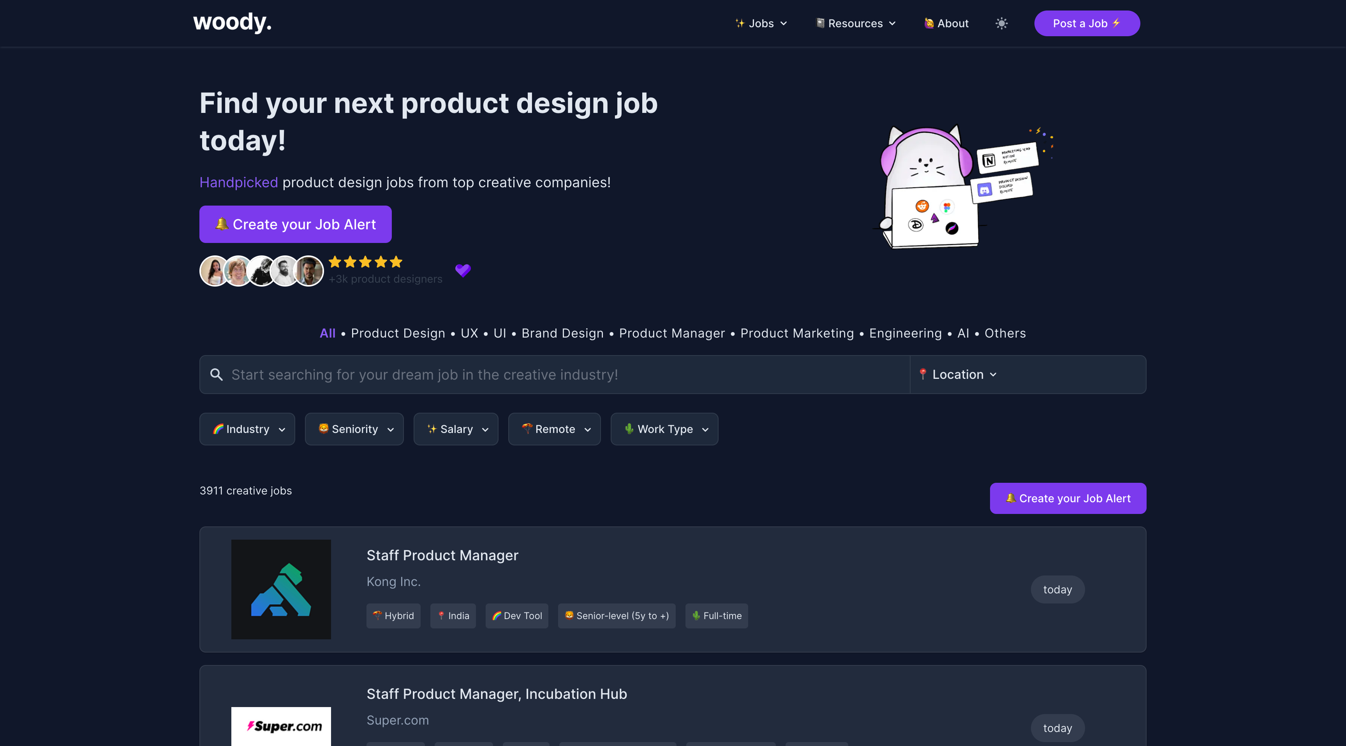Expand the Industry filter dropdown
The height and width of the screenshot is (746, 1346).
[247, 429]
